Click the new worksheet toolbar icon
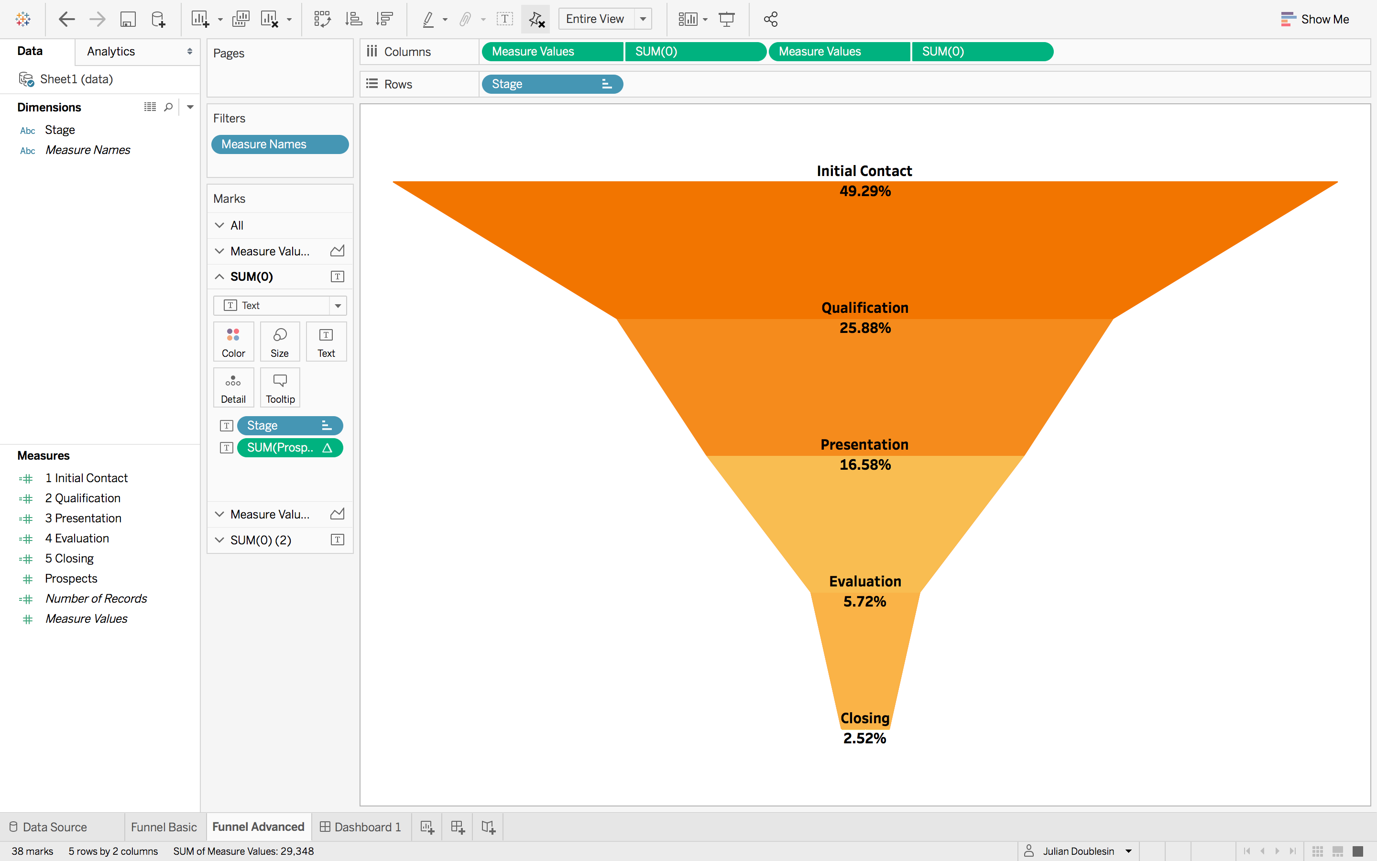The width and height of the screenshot is (1377, 861). (200, 19)
